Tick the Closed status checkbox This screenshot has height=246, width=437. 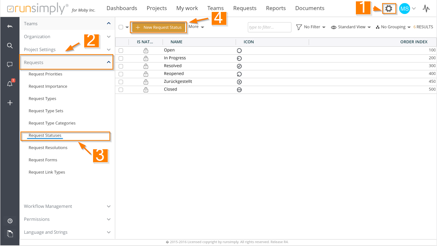pos(121,90)
